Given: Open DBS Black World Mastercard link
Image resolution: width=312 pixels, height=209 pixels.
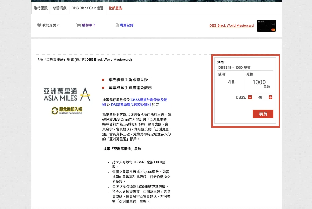Looking at the screenshot, I should tap(231, 25).
